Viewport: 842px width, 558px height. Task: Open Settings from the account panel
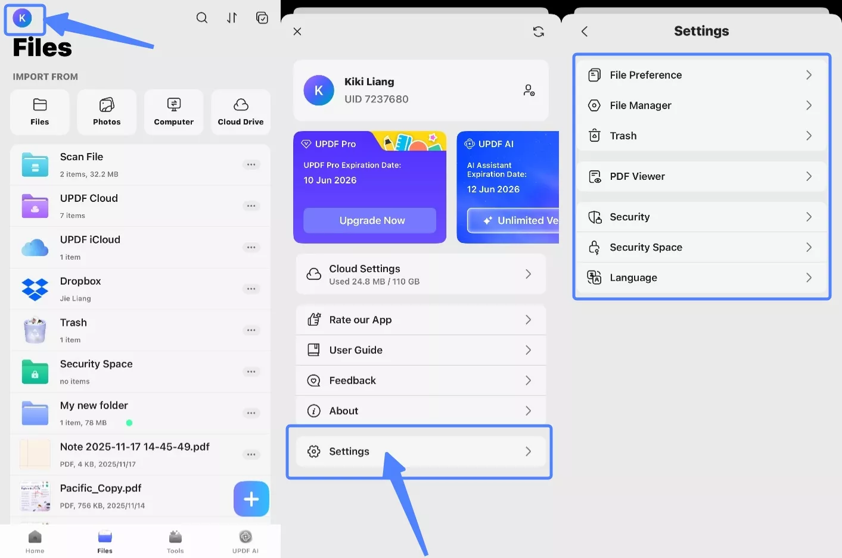(x=421, y=451)
